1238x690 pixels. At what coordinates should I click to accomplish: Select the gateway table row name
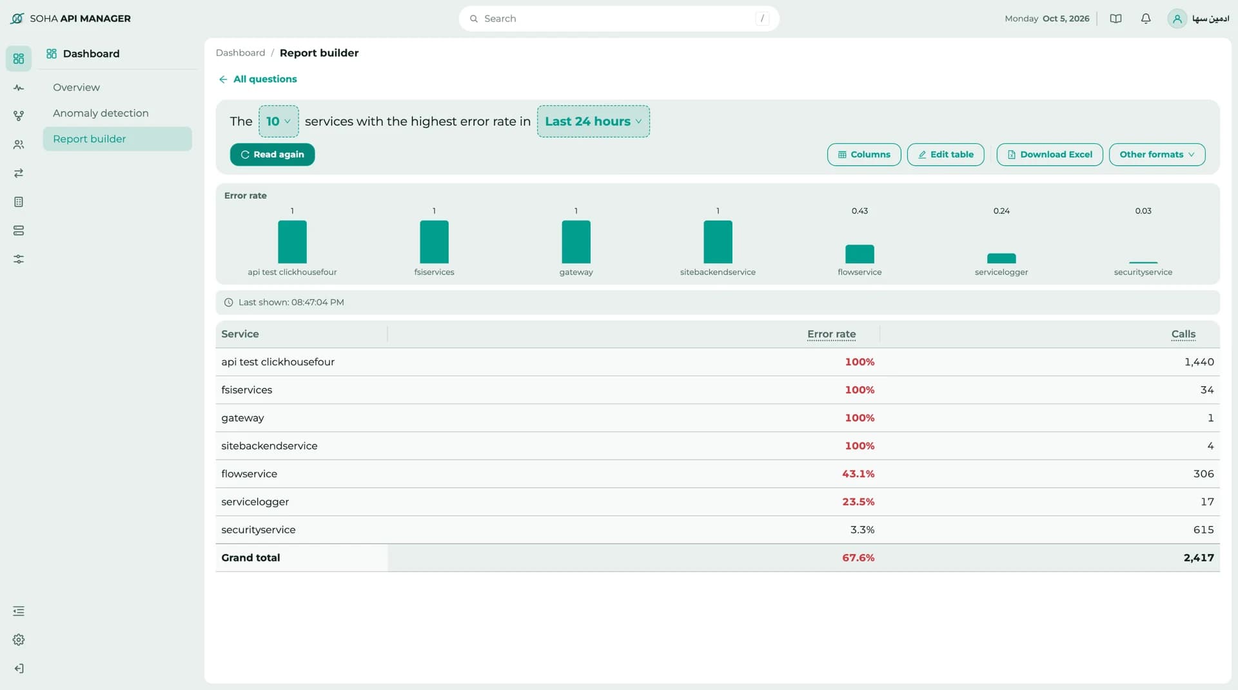[x=242, y=418]
